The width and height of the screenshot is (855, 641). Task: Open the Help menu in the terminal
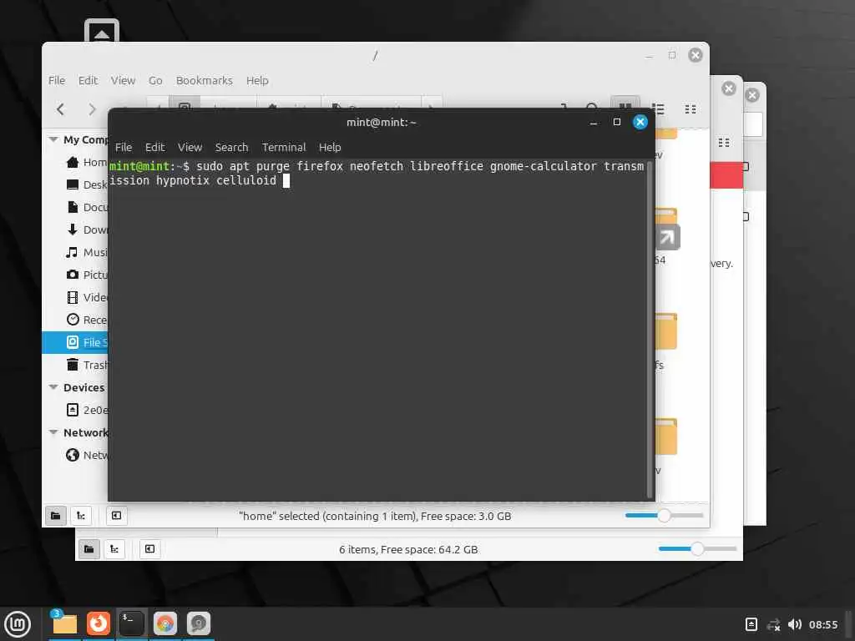(x=330, y=147)
